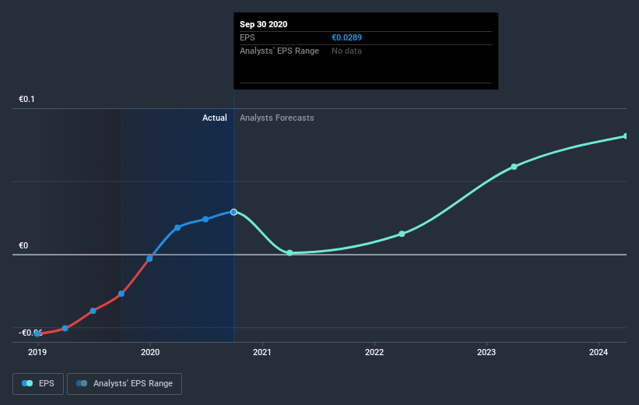Image resolution: width=639 pixels, height=405 pixels.
Task: Click the EPS data point at 2019 axis start
Action: [x=37, y=333]
